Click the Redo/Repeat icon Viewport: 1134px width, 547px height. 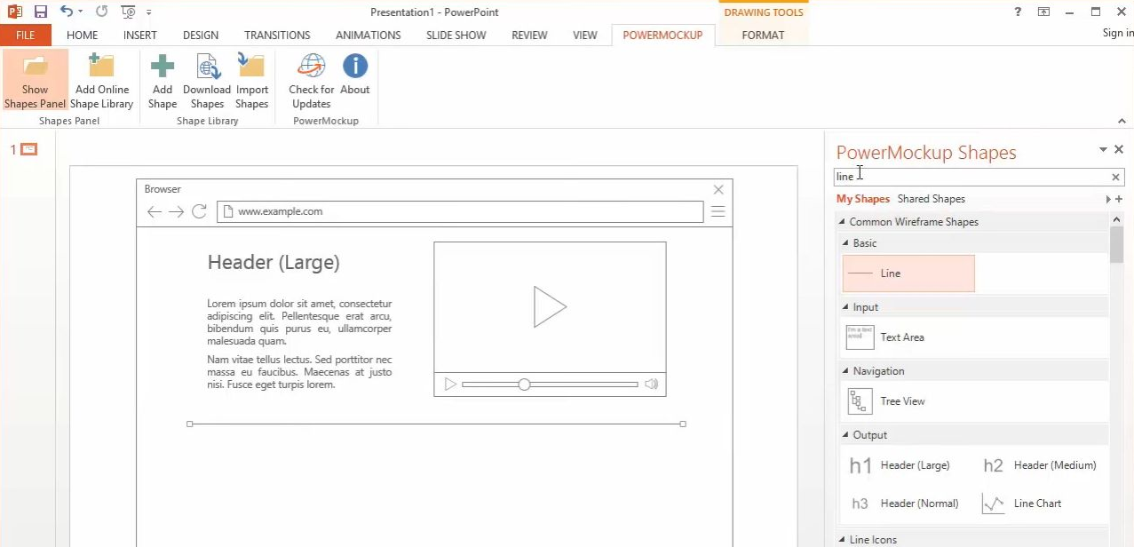tap(101, 12)
